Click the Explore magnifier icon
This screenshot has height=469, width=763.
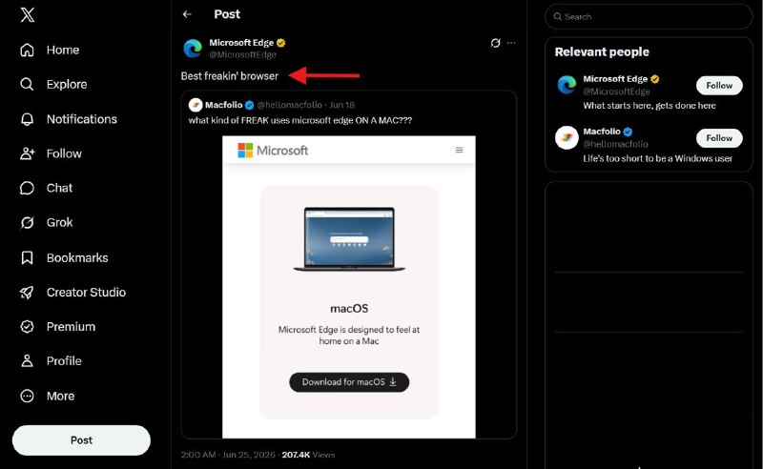click(x=28, y=84)
